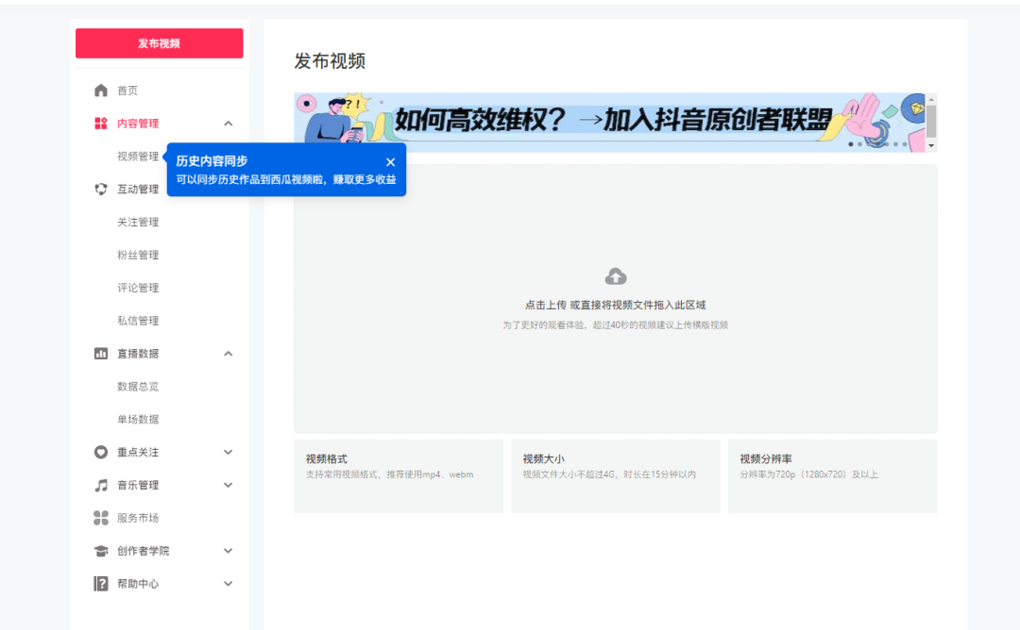The image size is (1020, 630).
Task: Click the 服务市场 dots icon
Action: (101, 517)
